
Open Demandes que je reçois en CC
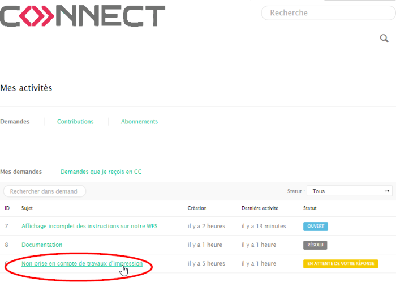(101, 172)
